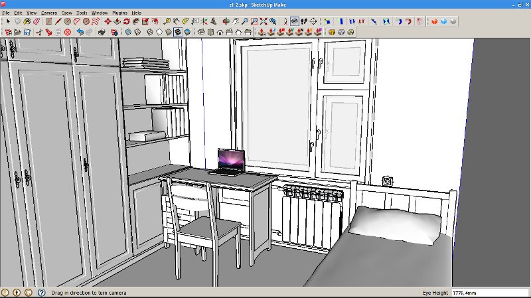Screen dimensions: 531x298
Task: Toggle X-Ray face style
Action: coord(128,32)
